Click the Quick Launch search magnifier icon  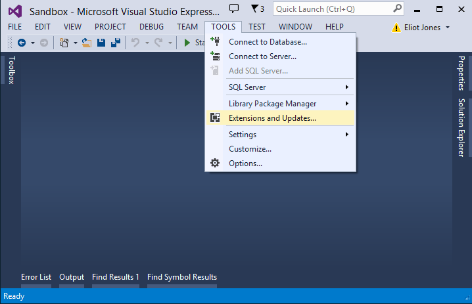(397, 9)
